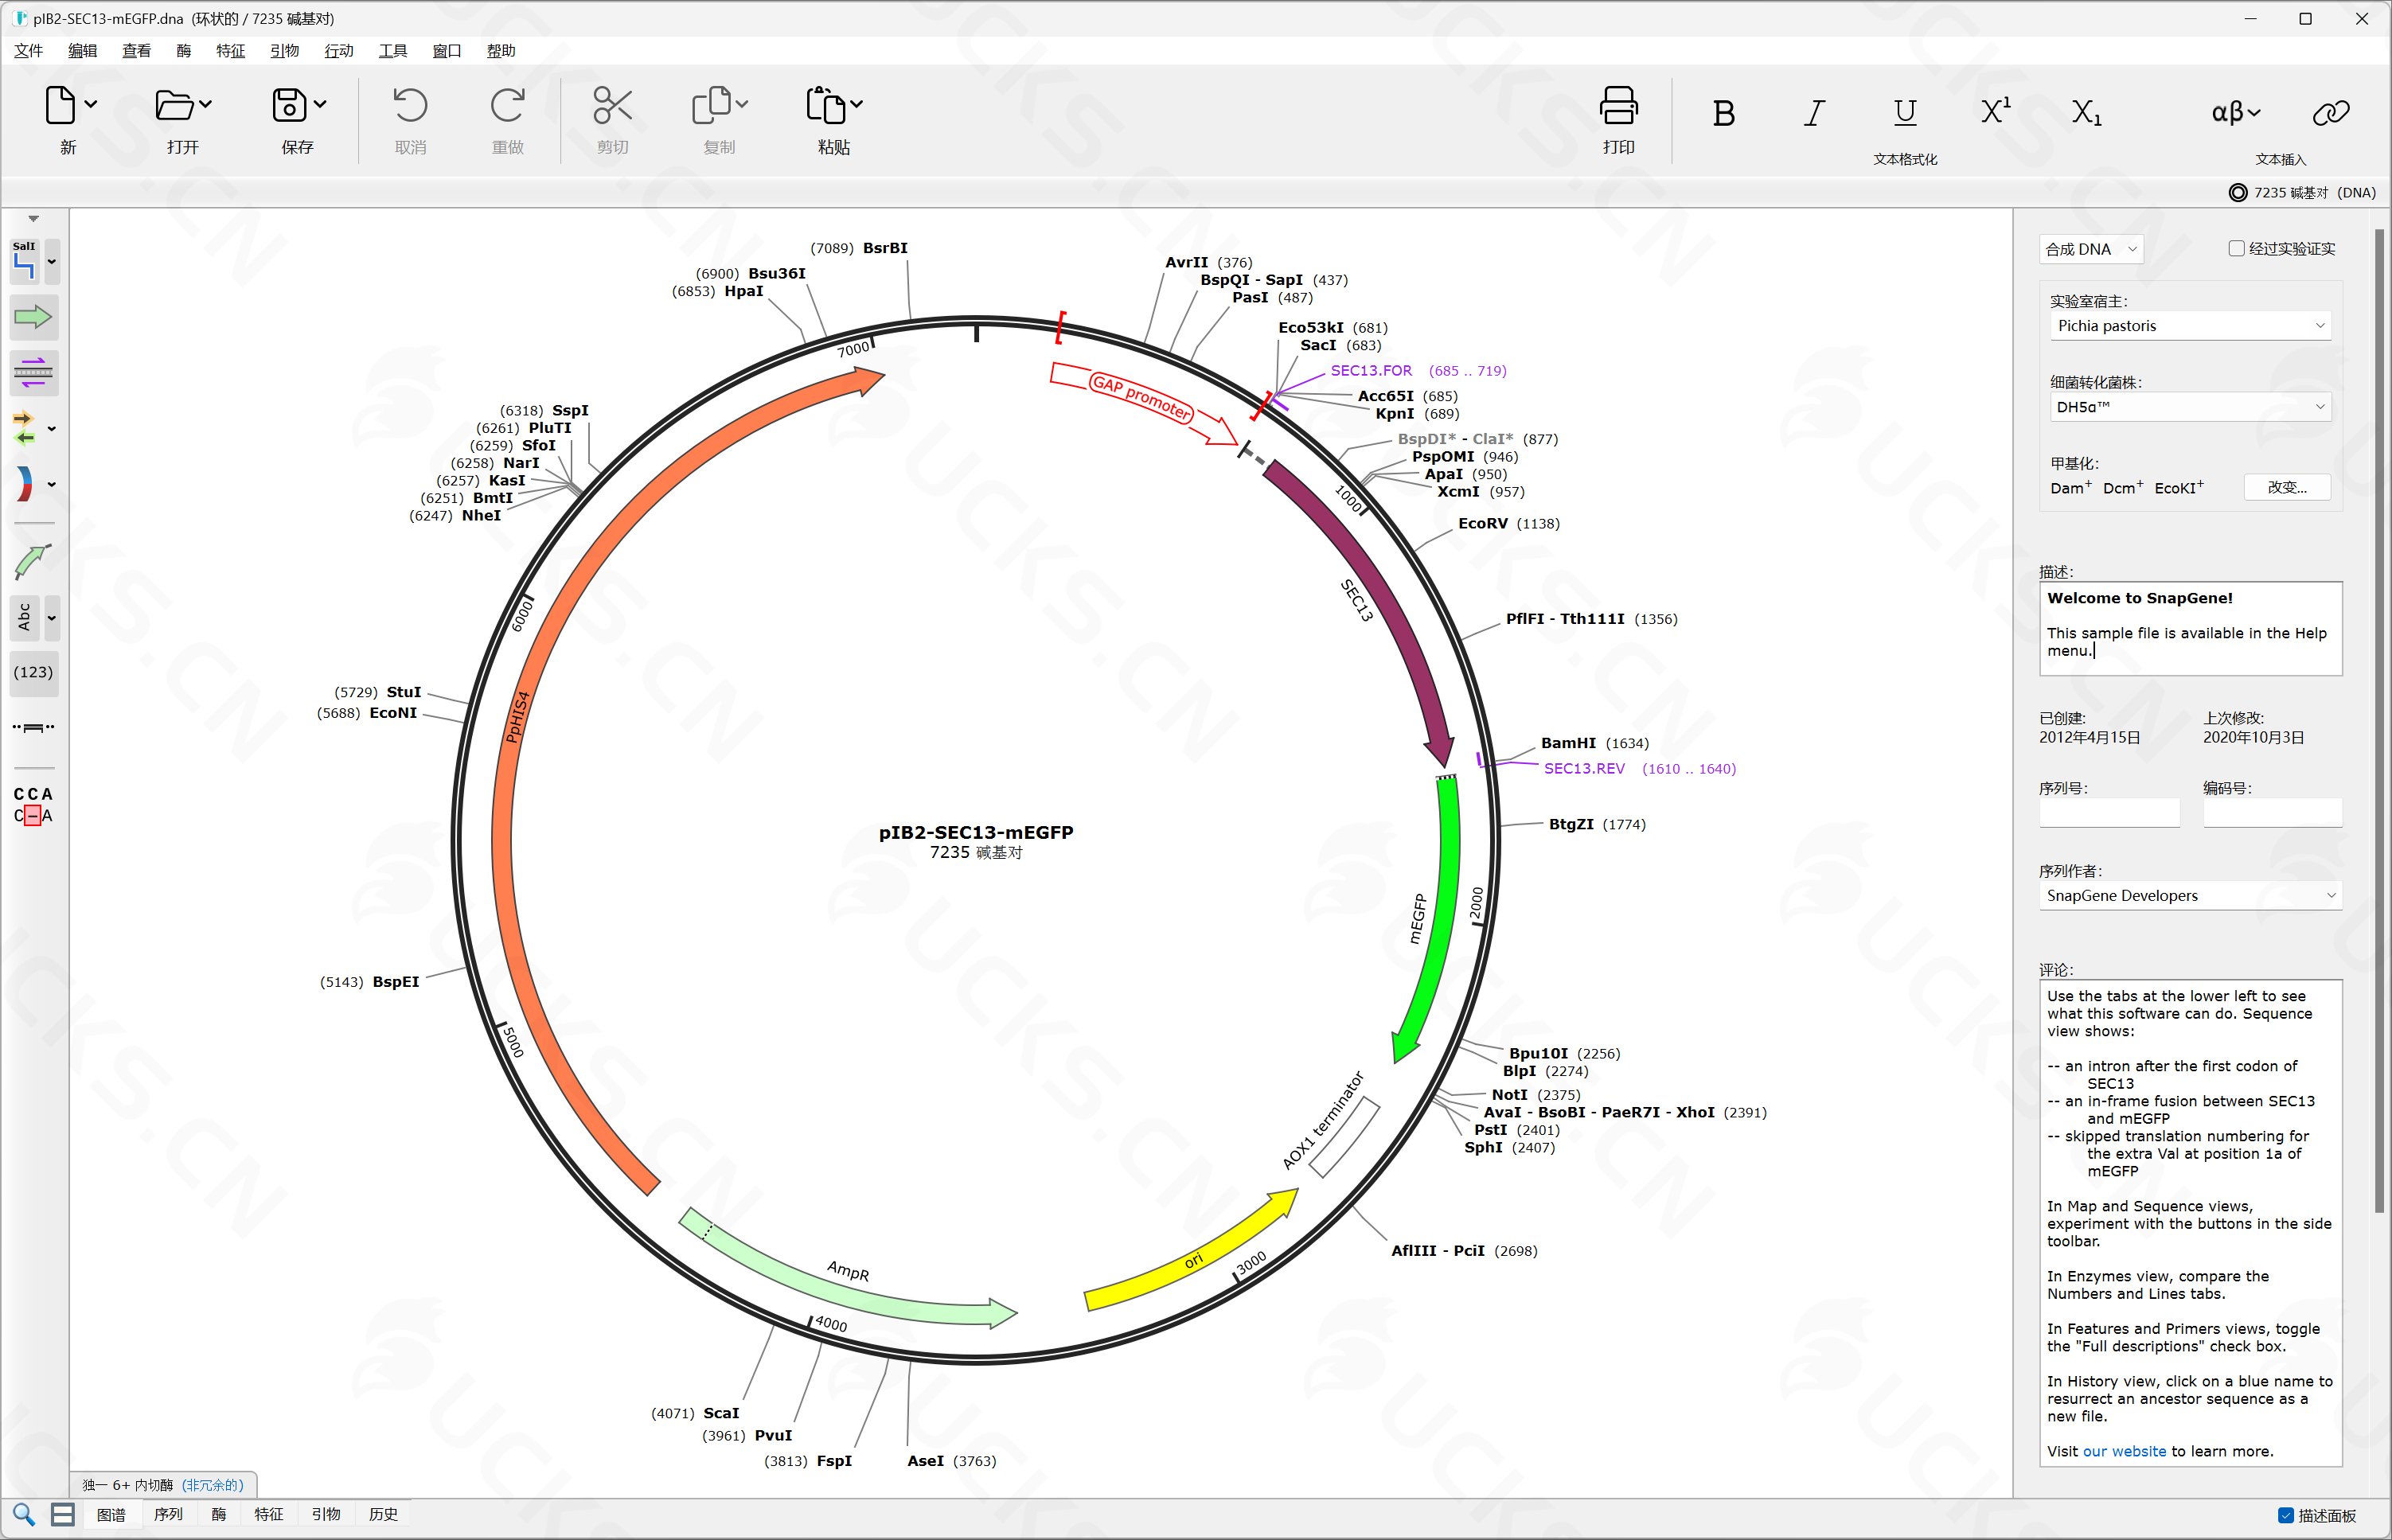Open the DH5α strain dropdown

(2190, 407)
